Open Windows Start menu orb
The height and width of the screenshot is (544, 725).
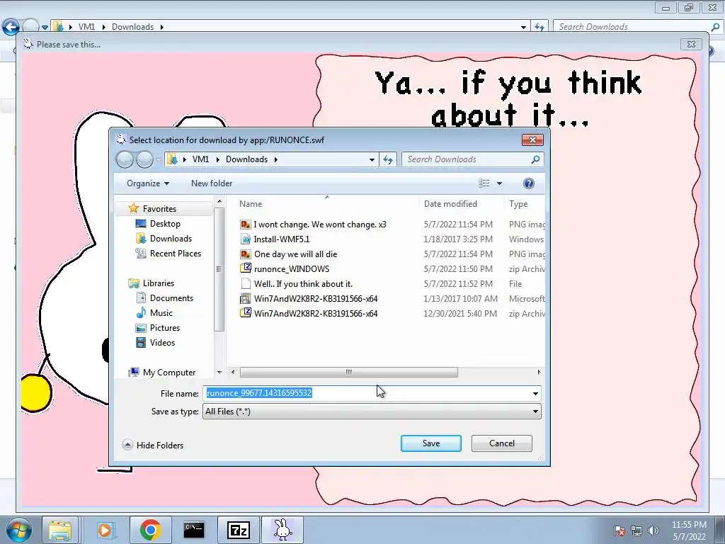[x=18, y=530]
